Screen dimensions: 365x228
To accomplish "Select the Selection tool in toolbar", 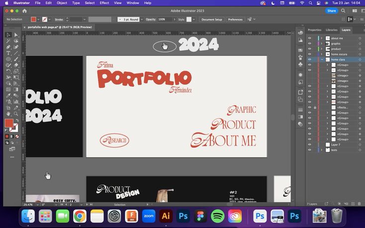I will point(8,35).
